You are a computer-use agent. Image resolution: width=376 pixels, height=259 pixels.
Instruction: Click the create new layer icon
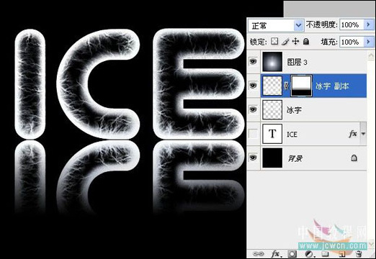[x=342, y=254]
